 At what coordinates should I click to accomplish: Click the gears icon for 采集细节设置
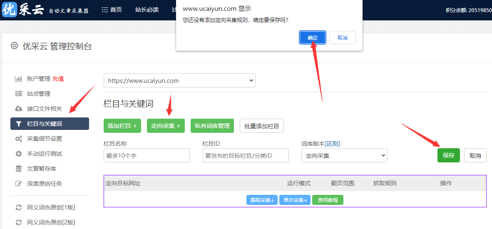click(19, 139)
